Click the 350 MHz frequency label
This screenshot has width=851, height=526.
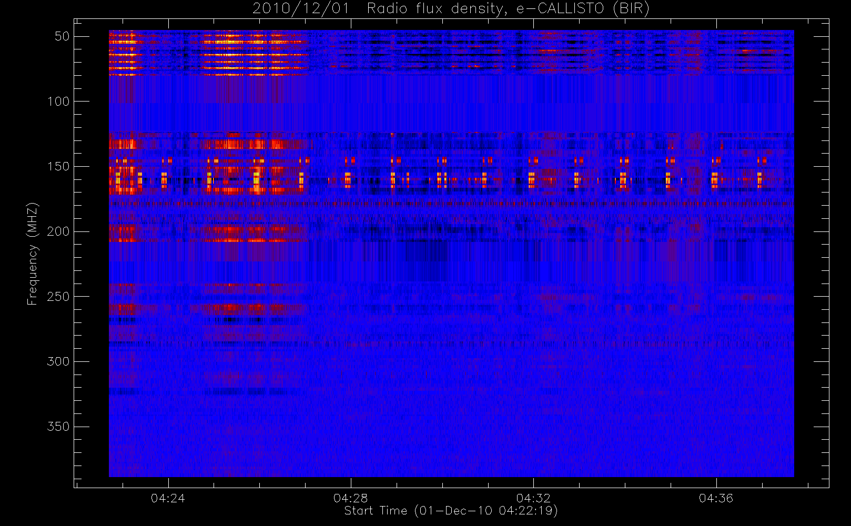58,427
